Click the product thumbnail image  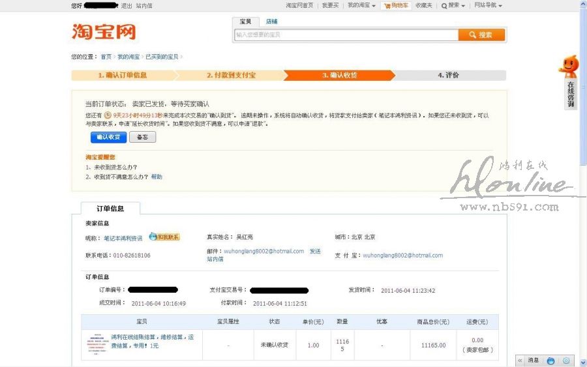pyautogui.click(x=97, y=345)
